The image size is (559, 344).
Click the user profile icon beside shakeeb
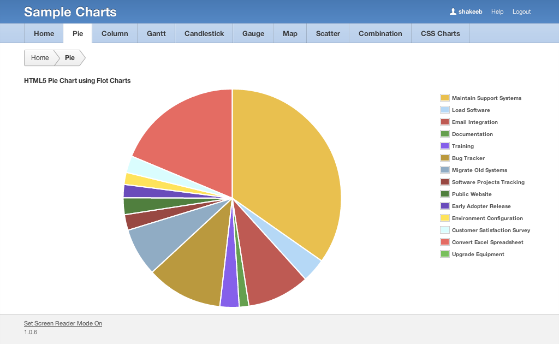coord(453,11)
